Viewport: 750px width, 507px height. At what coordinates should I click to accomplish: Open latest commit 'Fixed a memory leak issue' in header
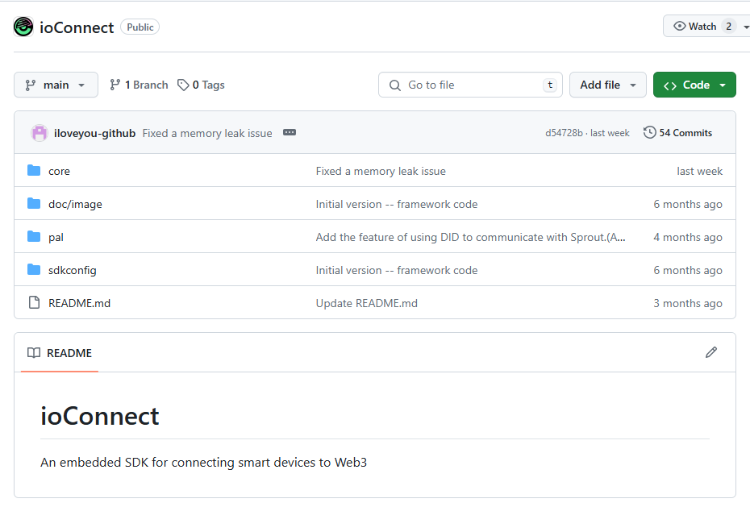pos(207,133)
